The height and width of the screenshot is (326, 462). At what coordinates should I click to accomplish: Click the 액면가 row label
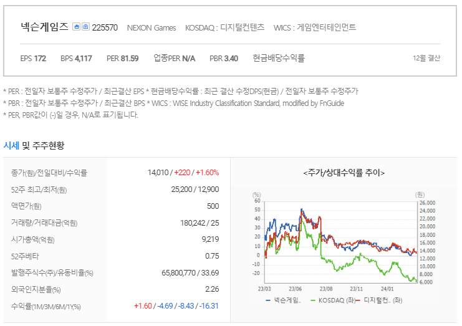point(26,206)
